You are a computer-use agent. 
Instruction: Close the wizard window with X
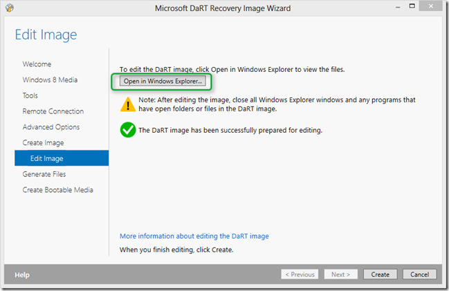pos(431,6)
